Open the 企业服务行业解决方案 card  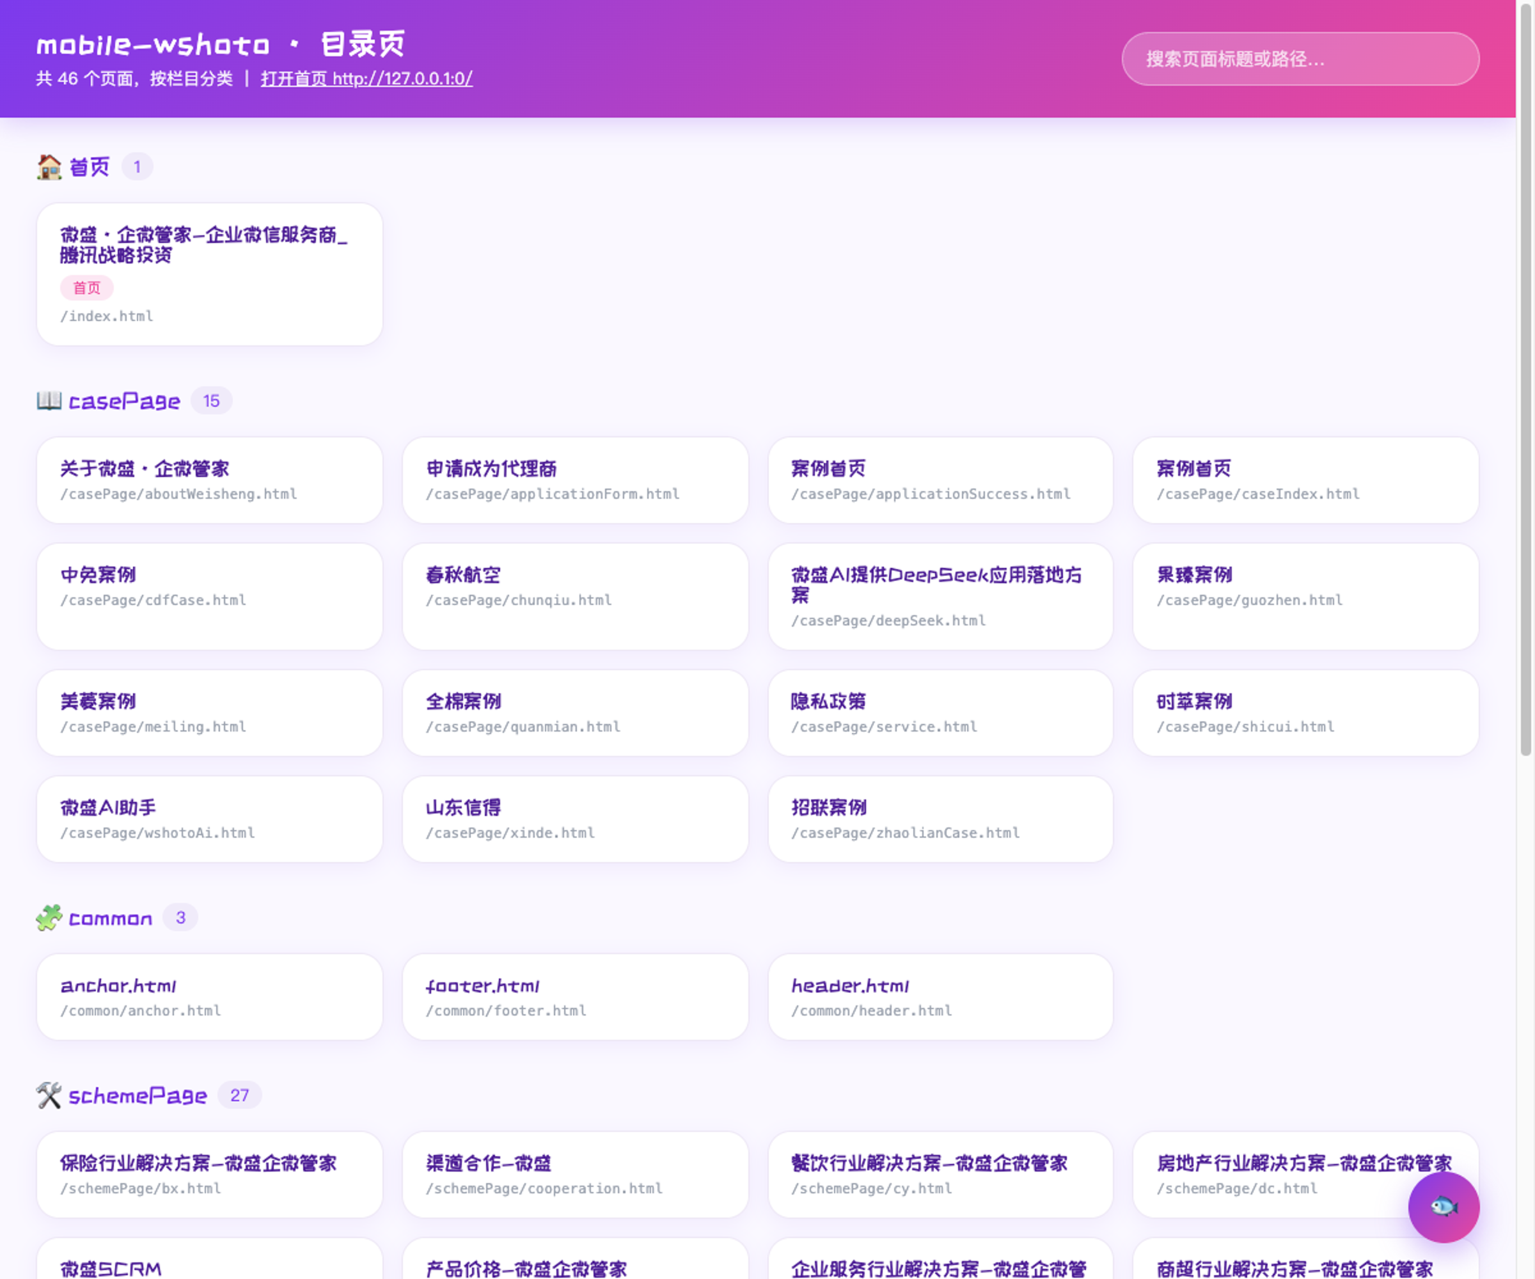pos(941,1259)
